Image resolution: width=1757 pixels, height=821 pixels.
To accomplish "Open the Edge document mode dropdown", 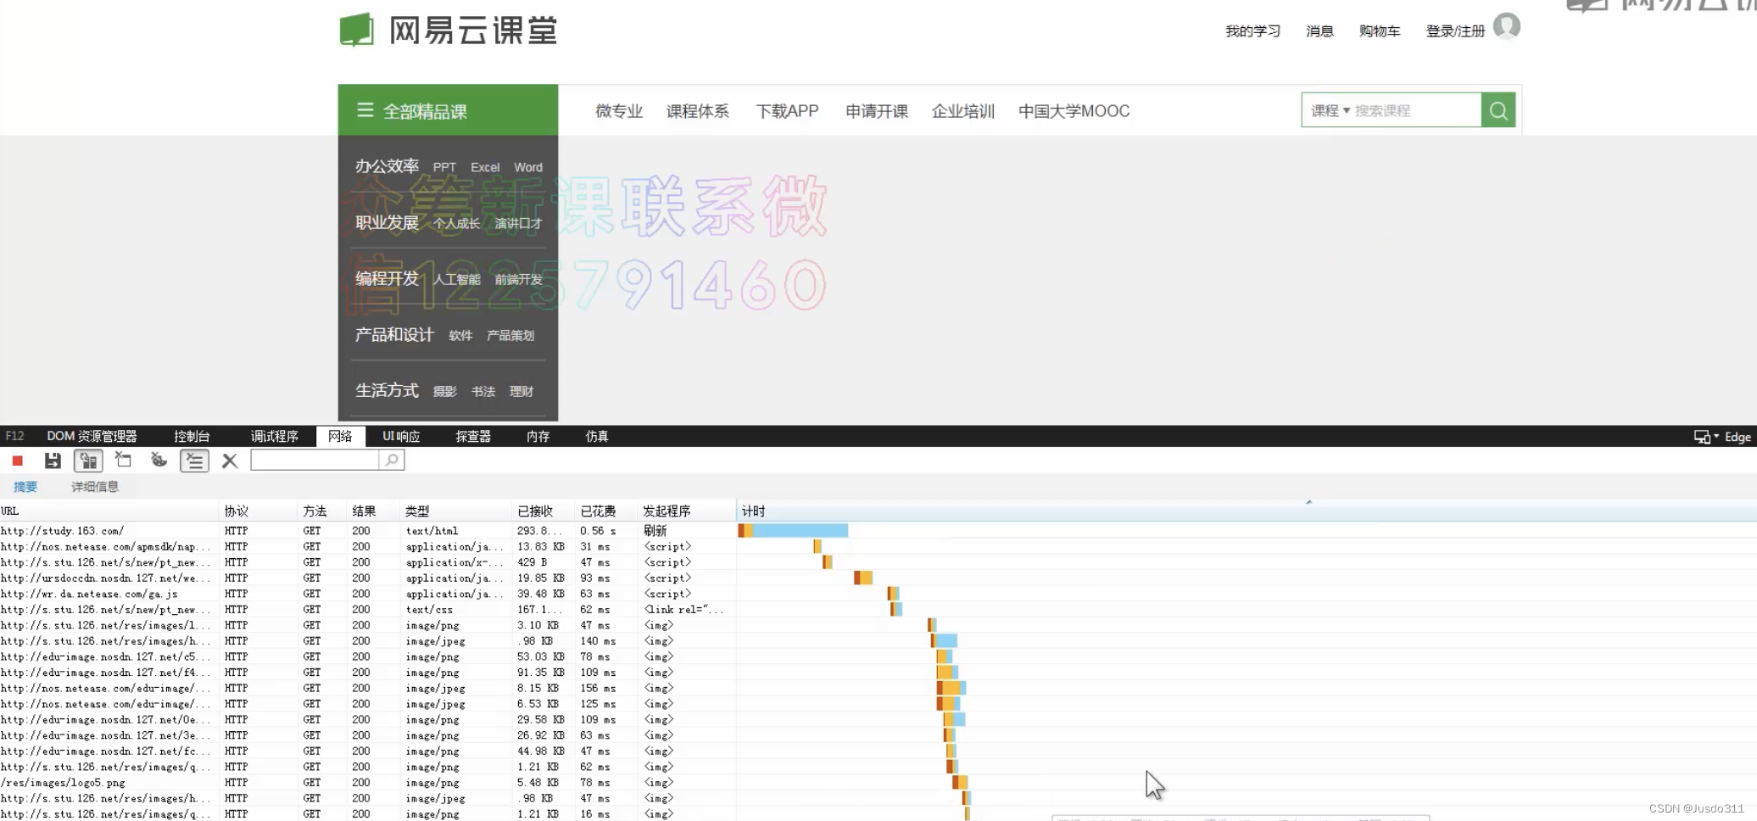I will point(1722,437).
